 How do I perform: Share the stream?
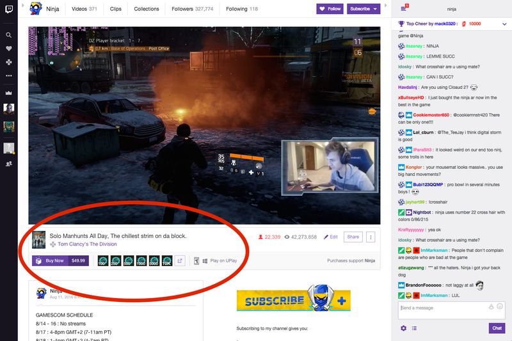353,237
